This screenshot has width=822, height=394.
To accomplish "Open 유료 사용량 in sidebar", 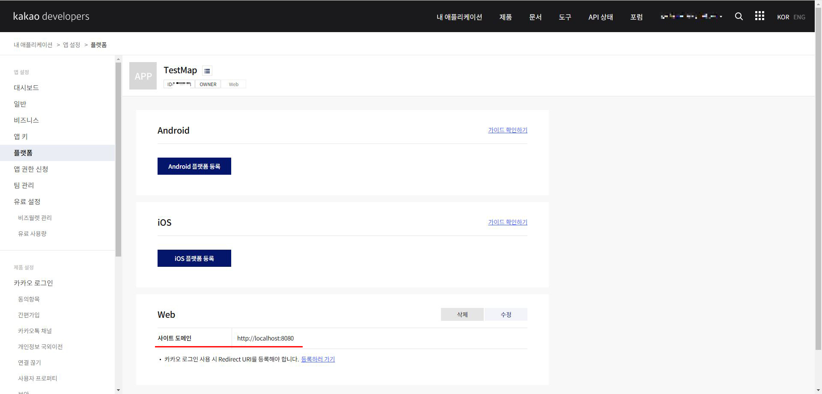I will point(32,233).
